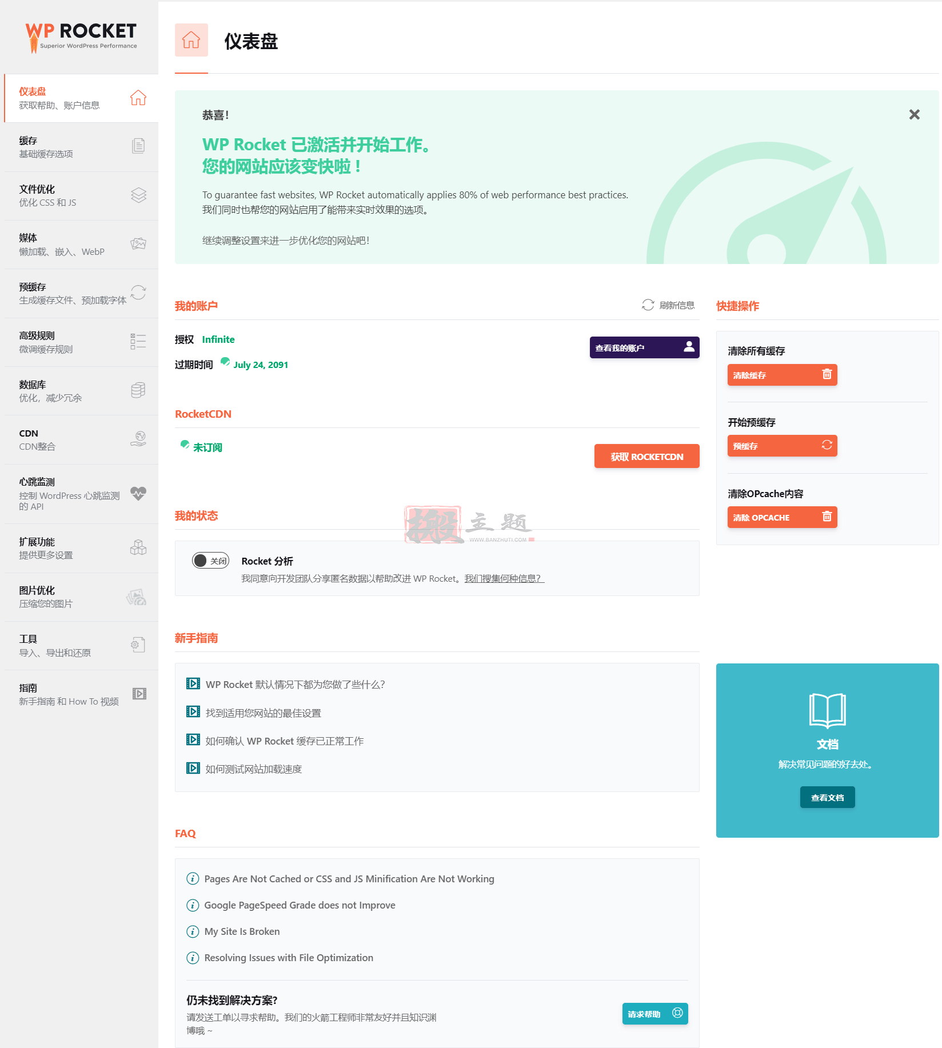Click the database icon in 数据库 sidebar item
The height and width of the screenshot is (1048, 942).
point(138,390)
